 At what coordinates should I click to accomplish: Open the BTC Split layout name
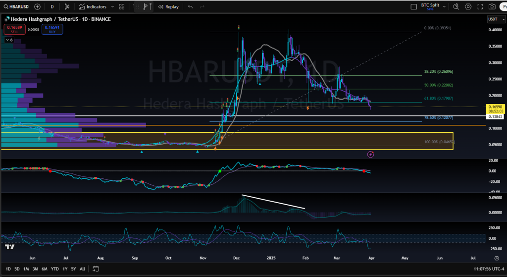point(430,5)
